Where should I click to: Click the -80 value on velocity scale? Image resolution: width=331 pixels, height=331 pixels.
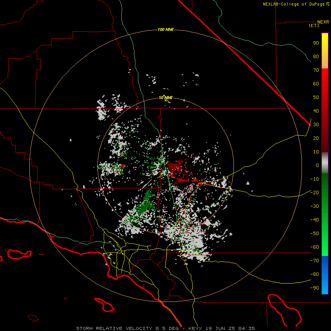[314, 274]
